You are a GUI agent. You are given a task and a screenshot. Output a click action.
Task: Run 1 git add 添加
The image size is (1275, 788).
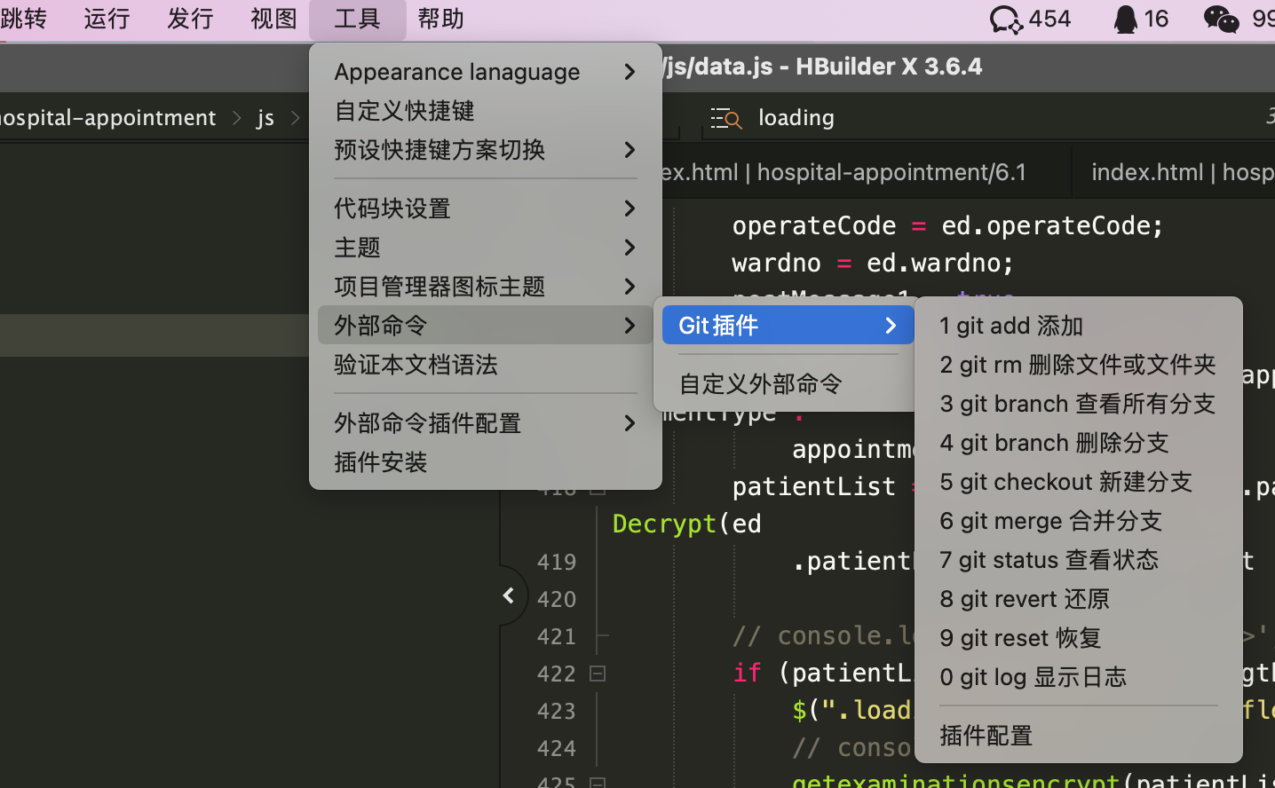(1079, 326)
